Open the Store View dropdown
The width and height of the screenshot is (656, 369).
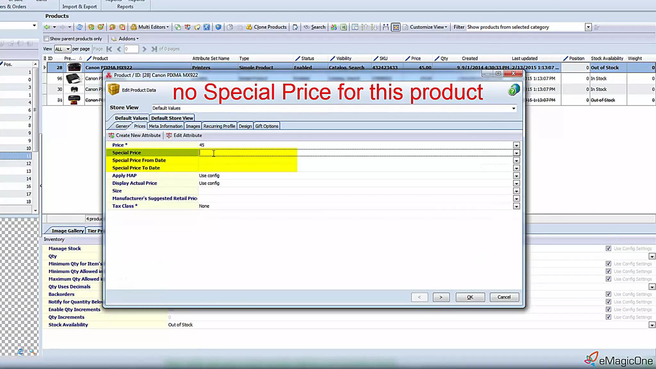[513, 108]
